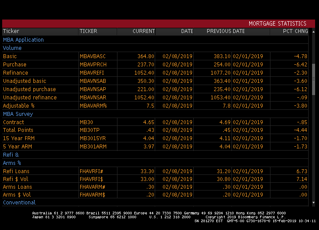The height and width of the screenshot is (230, 319).
Task: Click ticker MBAVBASC
Action: 93,56
